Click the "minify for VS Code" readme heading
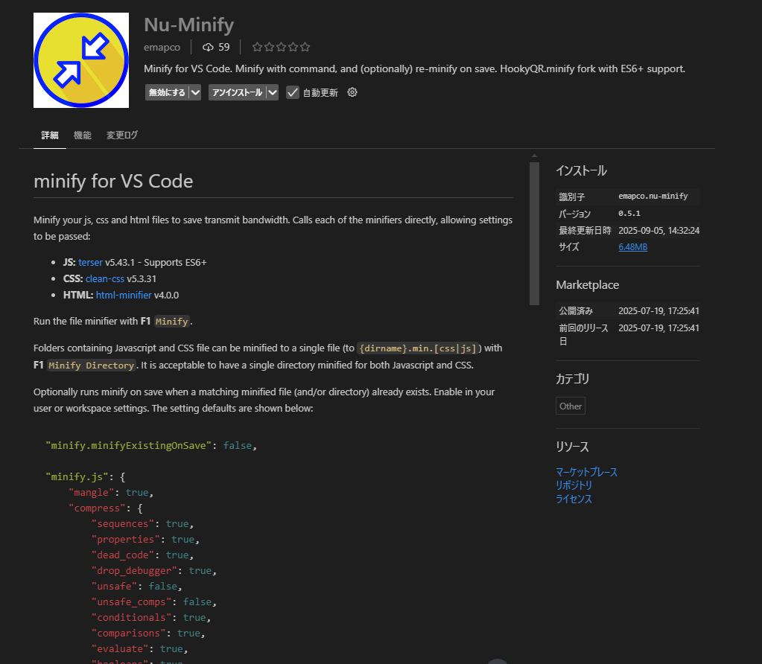The width and height of the screenshot is (762, 664). pyautogui.click(x=113, y=181)
